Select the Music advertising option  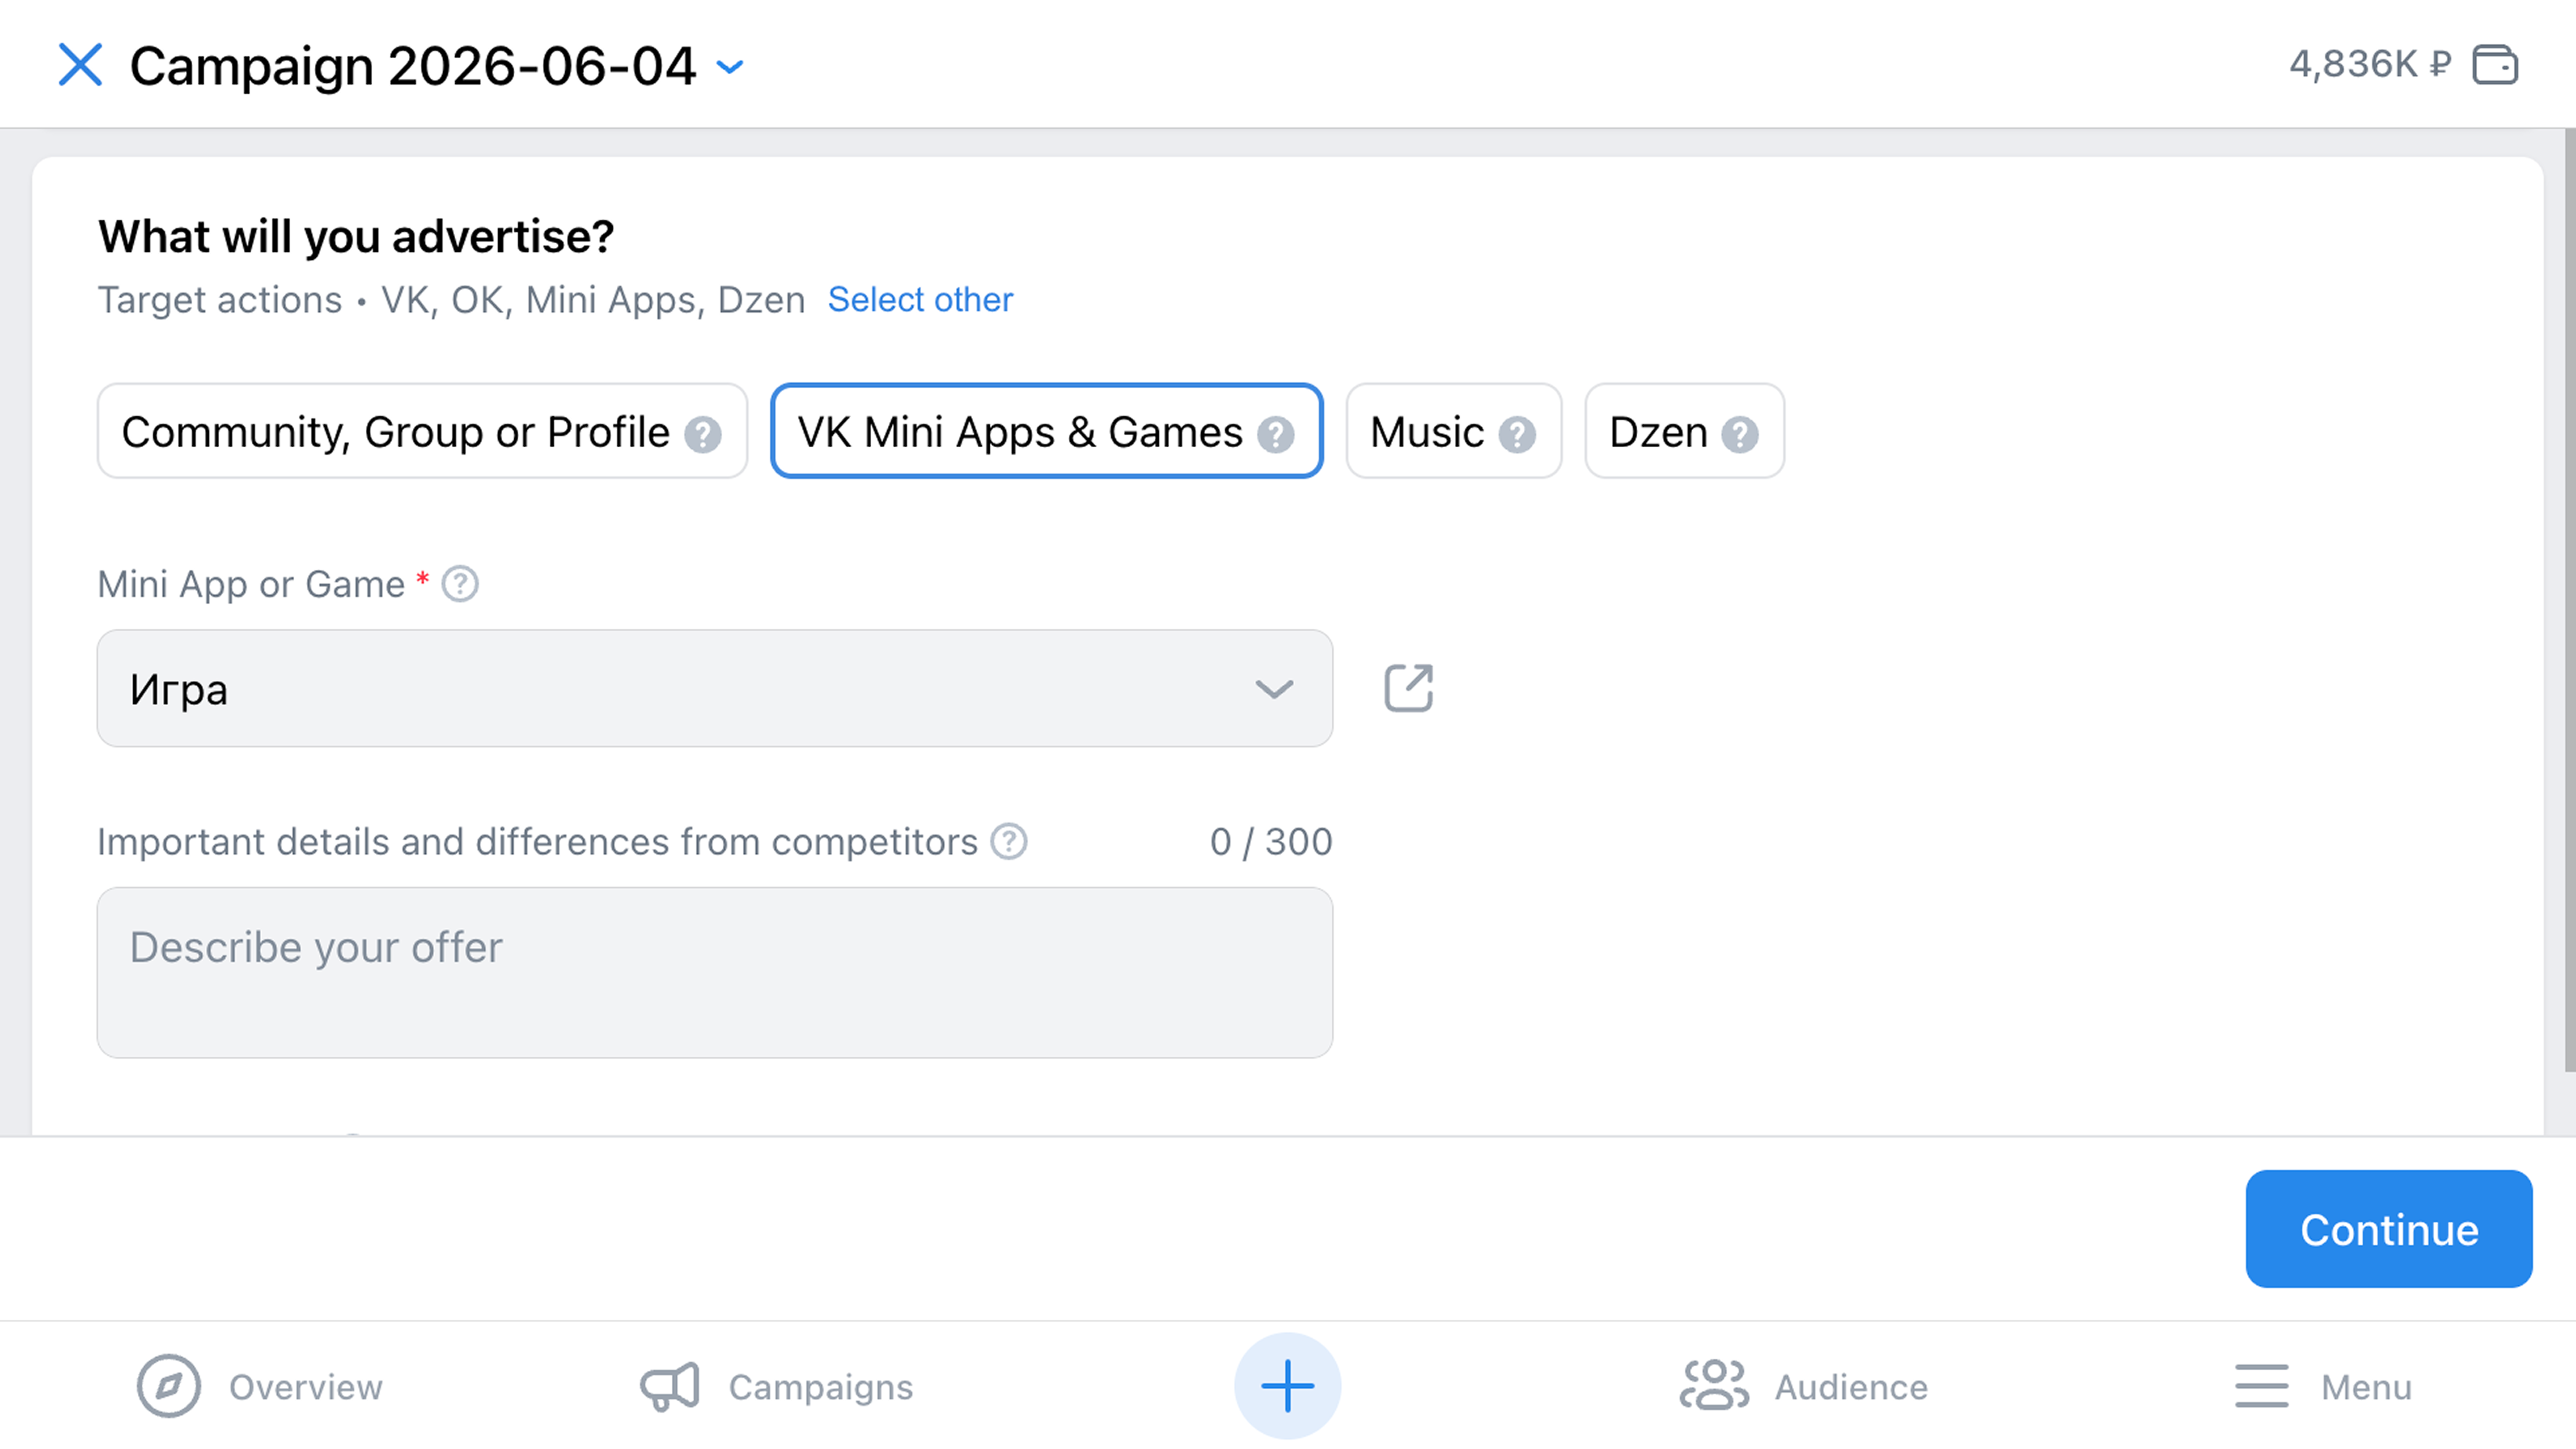[x=1453, y=432]
